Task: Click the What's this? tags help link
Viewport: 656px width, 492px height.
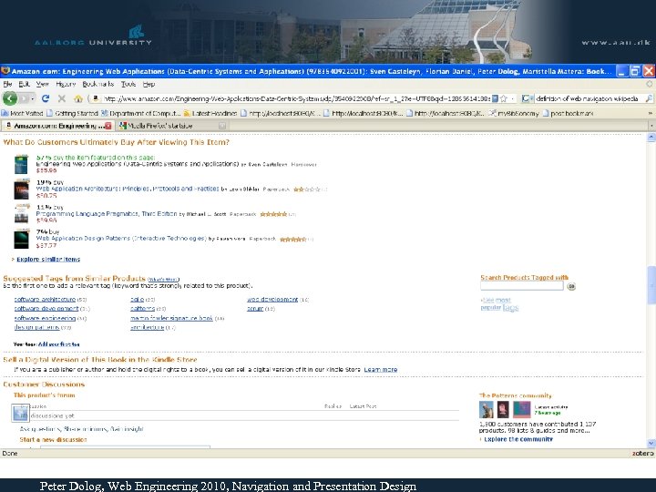Action: click(163, 280)
